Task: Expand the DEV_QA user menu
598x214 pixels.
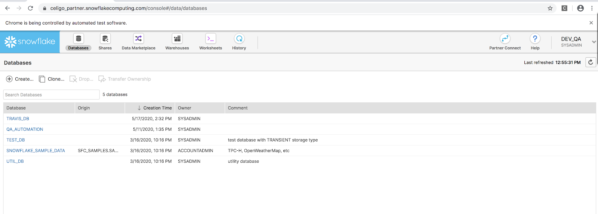Action: [594, 42]
